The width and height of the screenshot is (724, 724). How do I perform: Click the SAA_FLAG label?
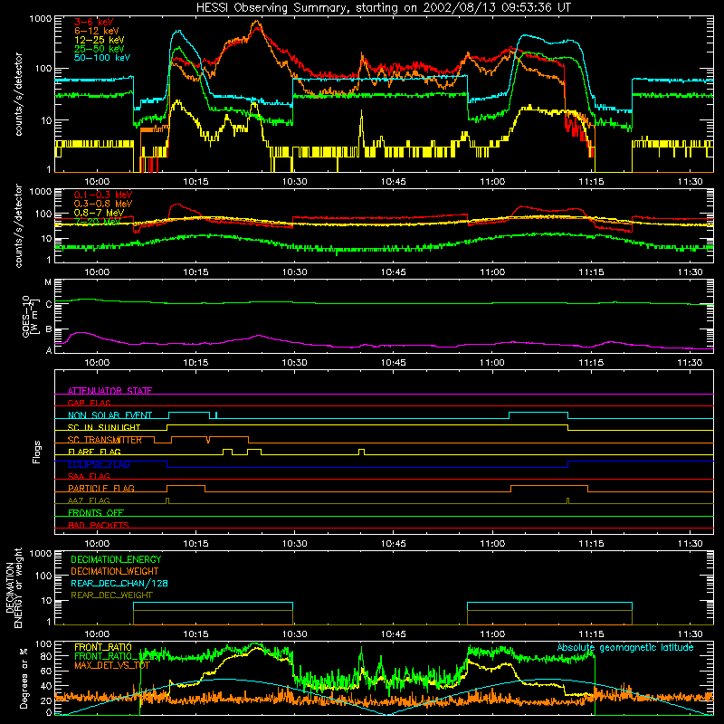click(x=89, y=476)
